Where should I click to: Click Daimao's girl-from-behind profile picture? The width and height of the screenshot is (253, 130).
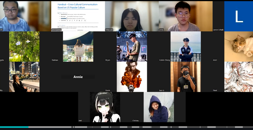78,47
